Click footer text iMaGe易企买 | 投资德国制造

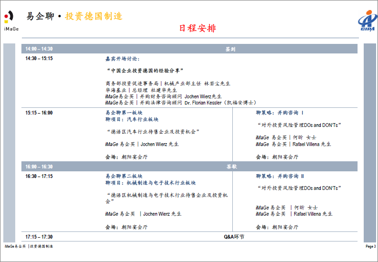tap(29, 246)
